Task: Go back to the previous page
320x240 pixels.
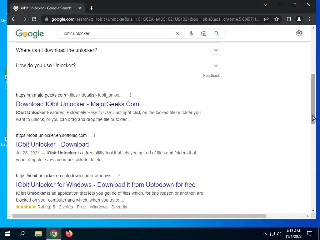Action: pos(14,19)
